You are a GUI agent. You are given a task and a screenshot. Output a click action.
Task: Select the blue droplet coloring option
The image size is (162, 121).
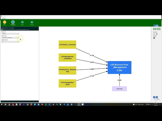pyautogui.click(x=154, y=34)
